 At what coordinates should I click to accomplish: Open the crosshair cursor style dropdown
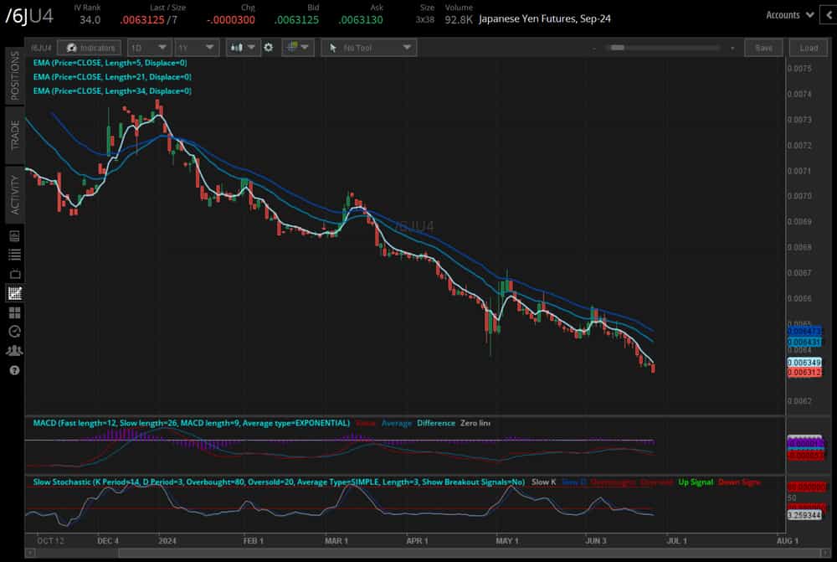point(297,48)
